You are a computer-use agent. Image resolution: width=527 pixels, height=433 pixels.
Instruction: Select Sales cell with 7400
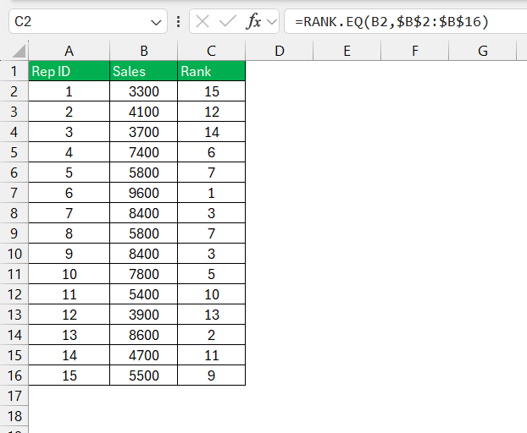tap(143, 152)
